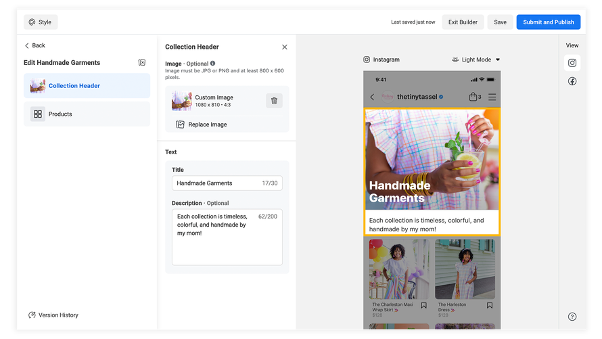Click the icon beside Edit Handmade Garments

[142, 63]
